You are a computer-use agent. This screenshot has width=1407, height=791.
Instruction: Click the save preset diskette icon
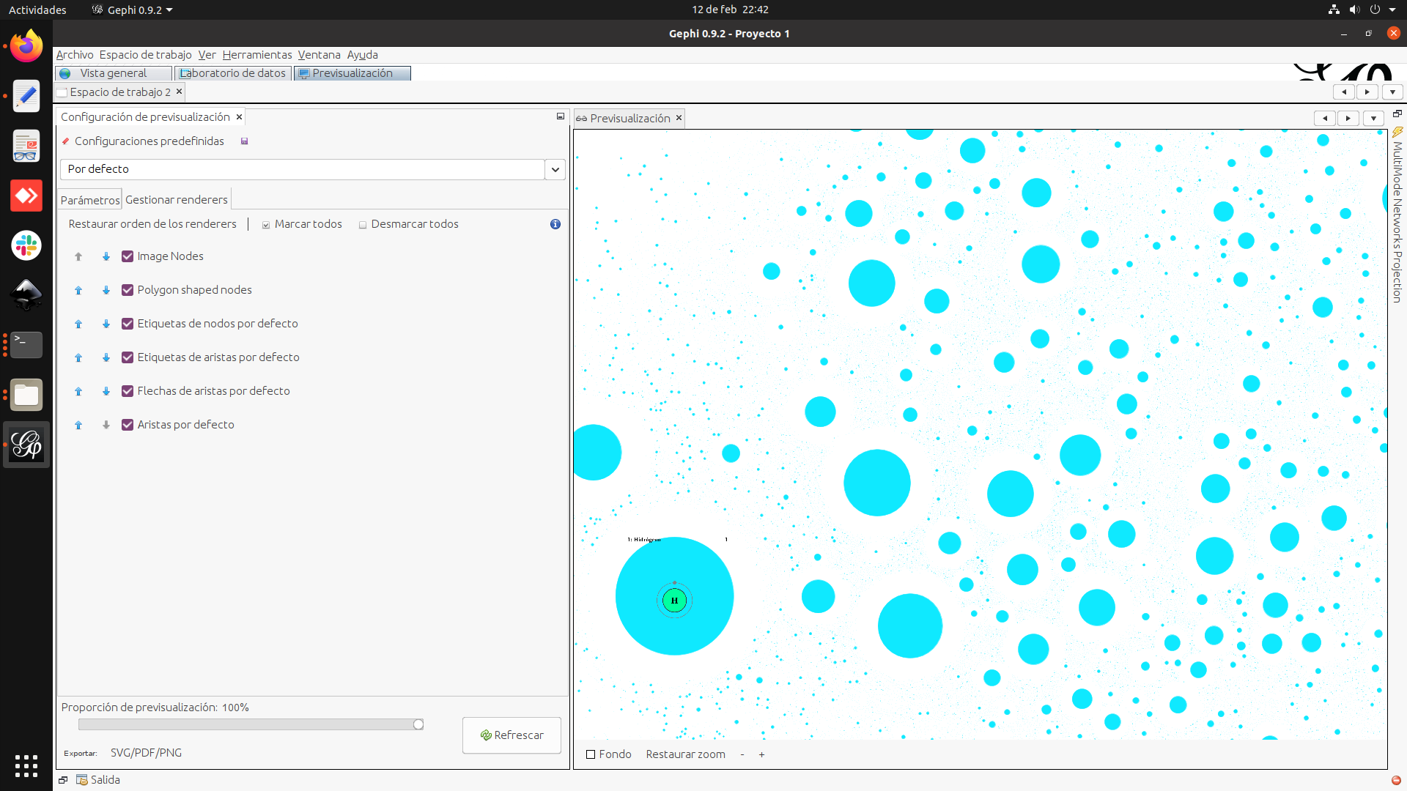[x=244, y=141]
